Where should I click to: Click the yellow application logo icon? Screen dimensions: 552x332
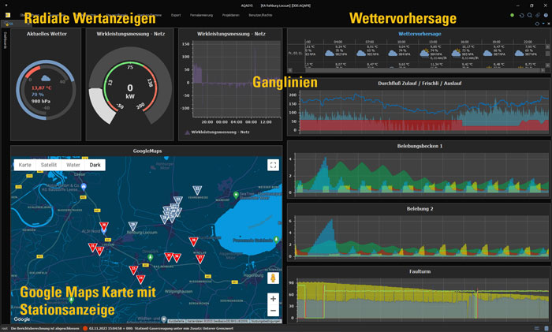(8, 15)
